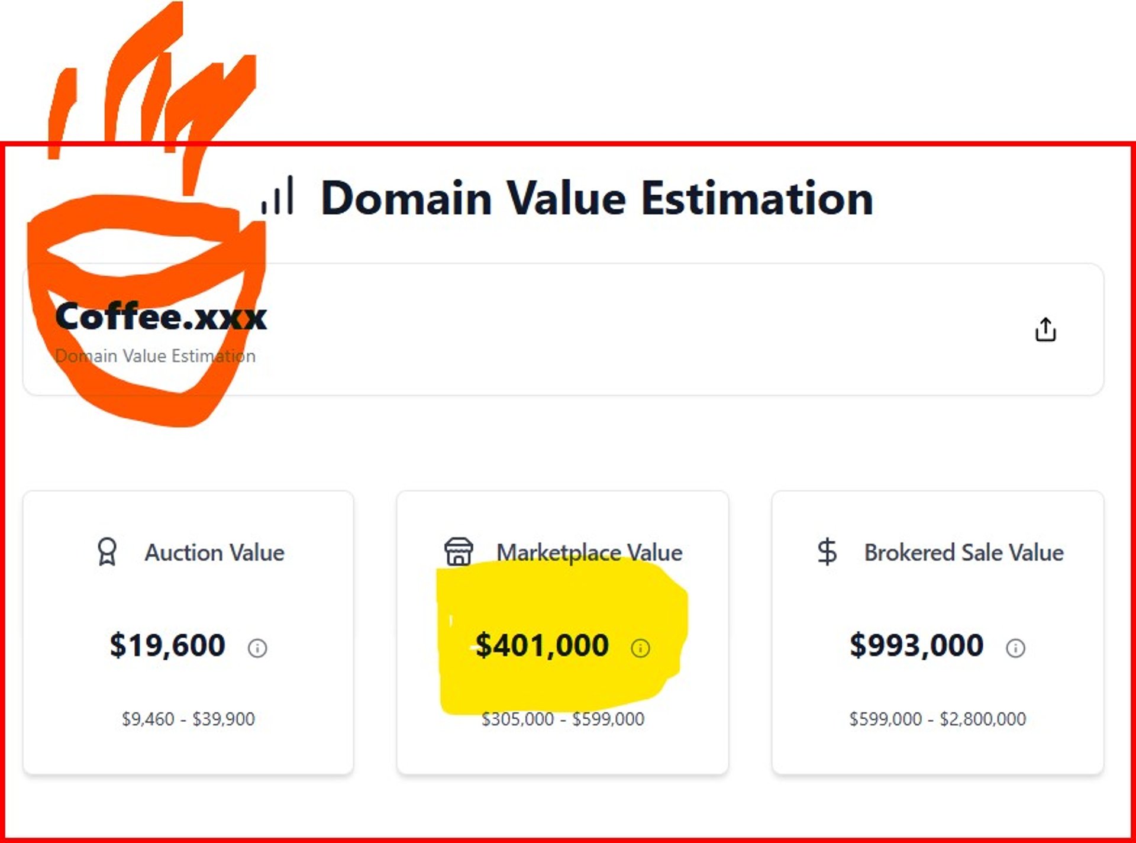Click the Marketplace Value label

tap(589, 553)
